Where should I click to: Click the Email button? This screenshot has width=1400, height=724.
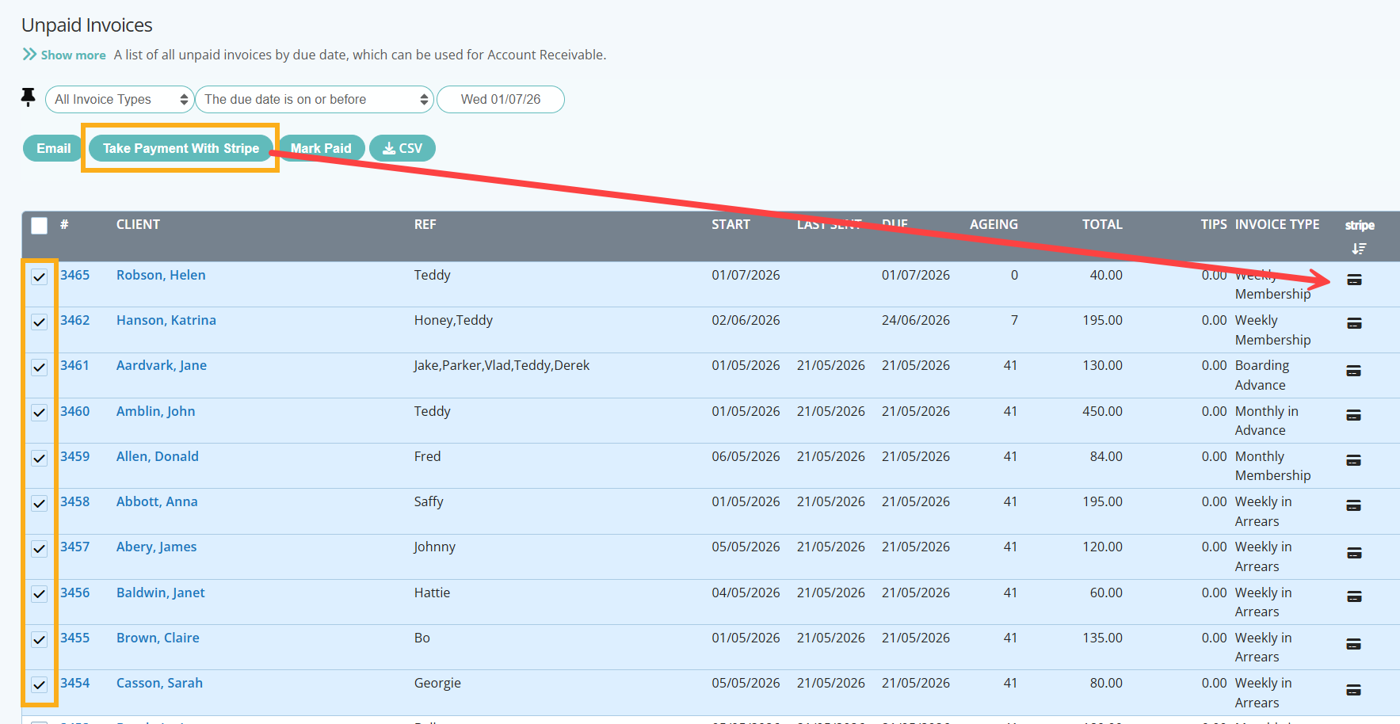(53, 148)
